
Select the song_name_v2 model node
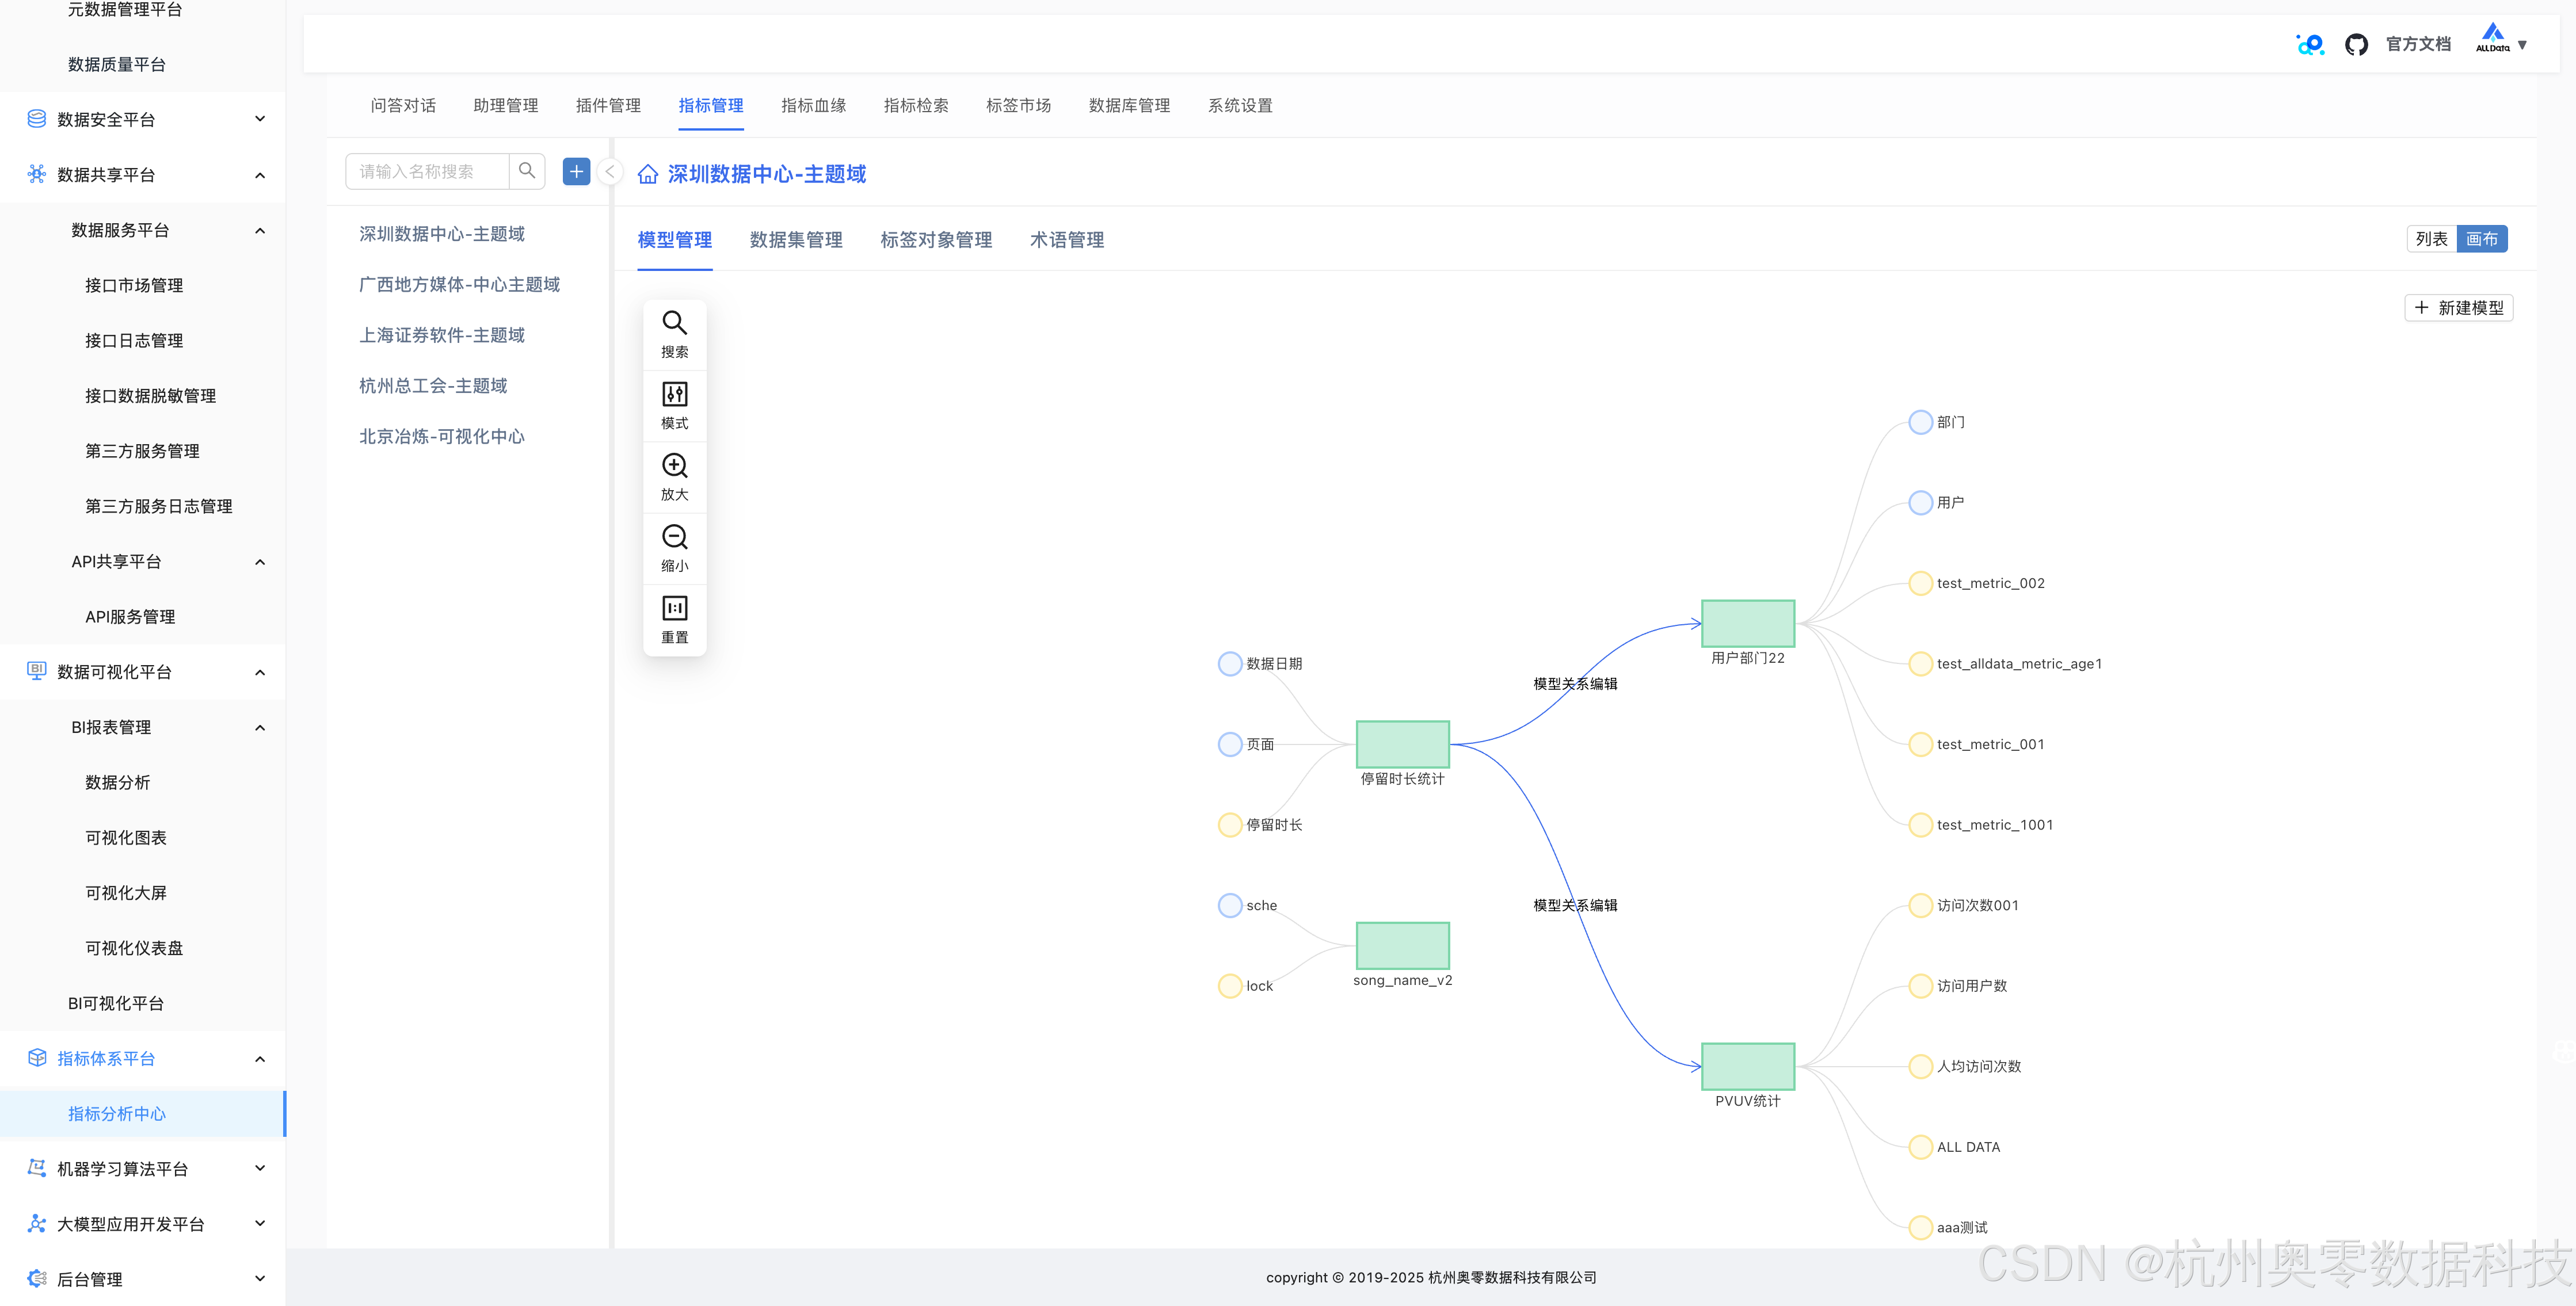pos(1402,945)
